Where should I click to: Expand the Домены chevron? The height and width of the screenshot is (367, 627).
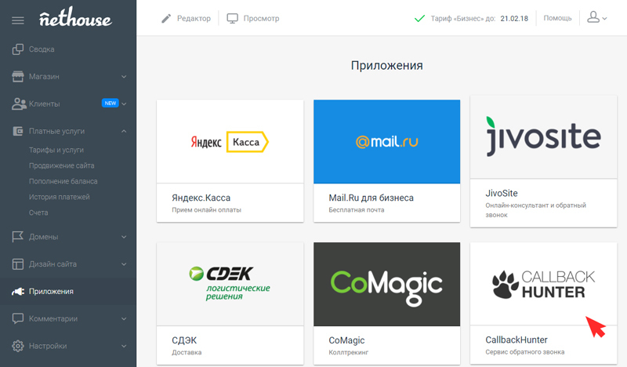click(x=124, y=237)
